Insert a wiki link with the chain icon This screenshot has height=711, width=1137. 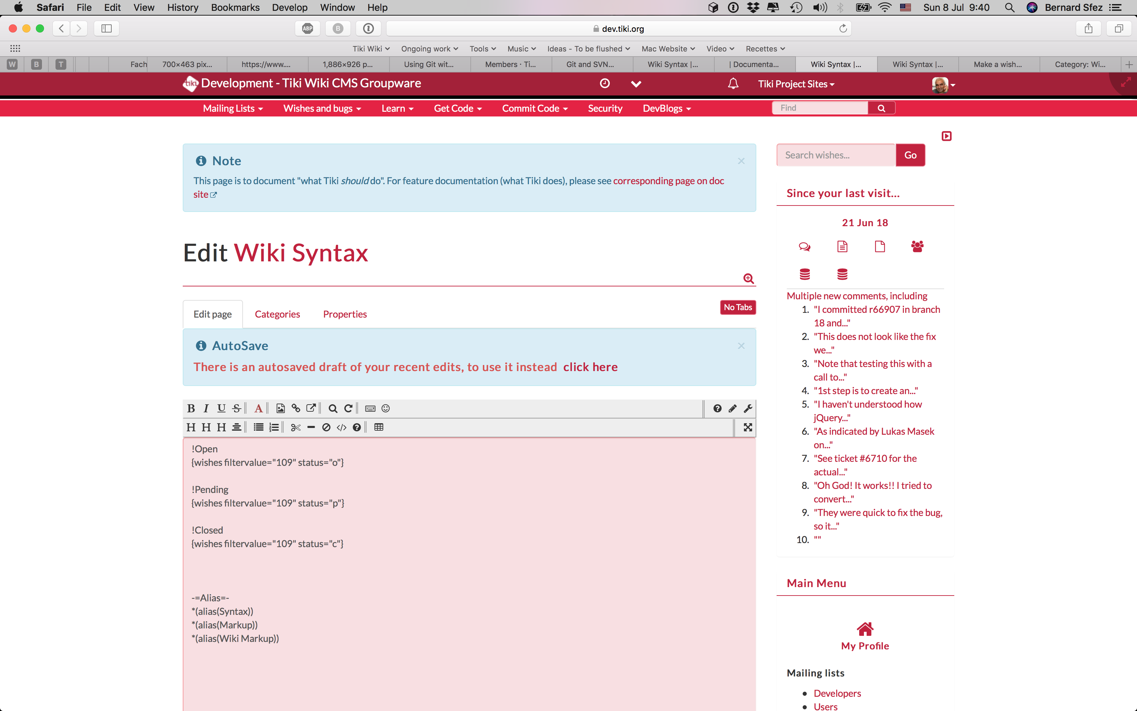pyautogui.click(x=295, y=408)
